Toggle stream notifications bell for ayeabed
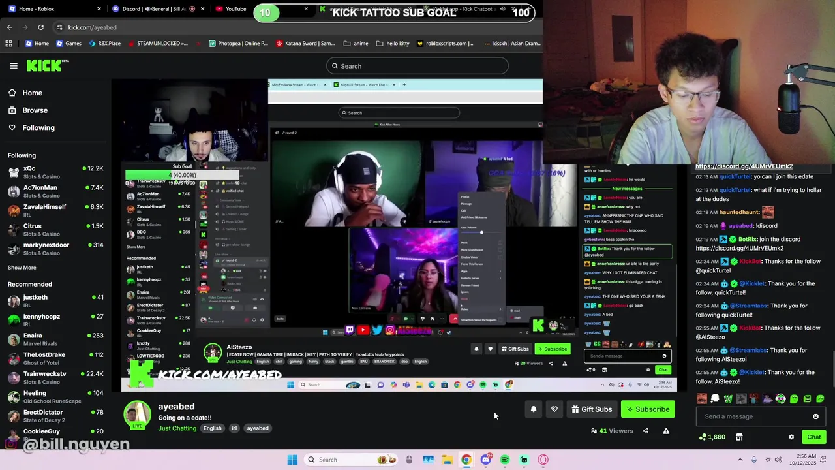835x470 pixels. click(534, 409)
